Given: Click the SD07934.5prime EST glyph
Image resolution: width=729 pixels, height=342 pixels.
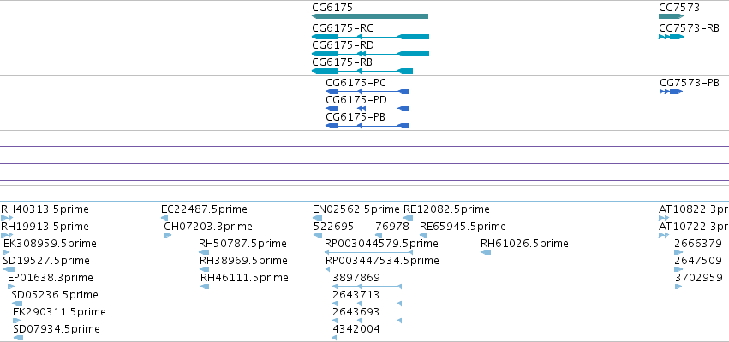Looking at the screenshot, I should [18, 338].
